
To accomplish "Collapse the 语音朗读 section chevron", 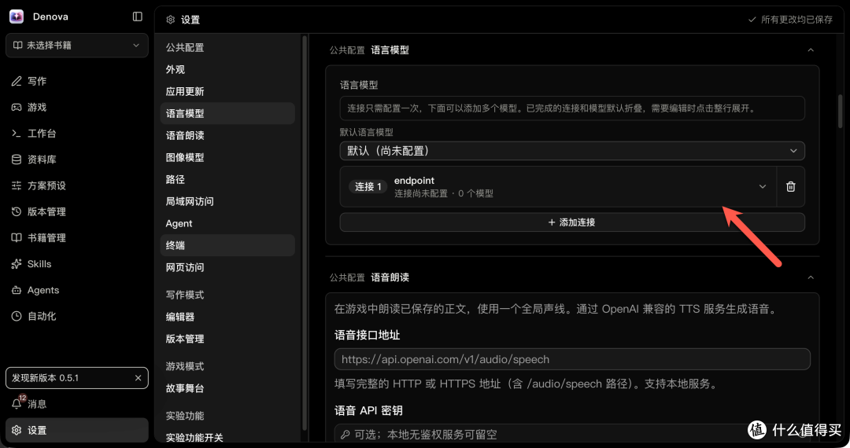I will pos(811,277).
